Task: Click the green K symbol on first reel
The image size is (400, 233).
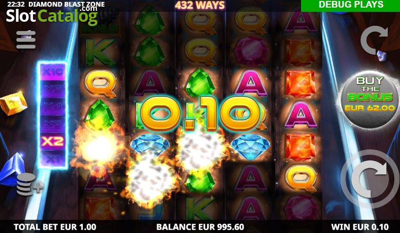Action: [x=99, y=52]
